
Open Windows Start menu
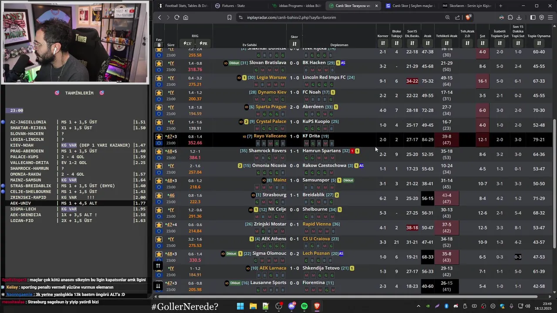pos(240,306)
